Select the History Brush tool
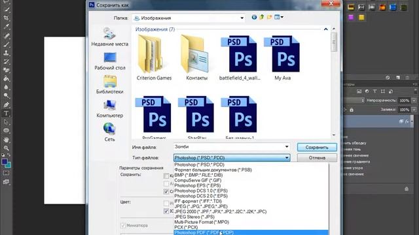Viewport: 419px width, 235px height. click(6, 61)
